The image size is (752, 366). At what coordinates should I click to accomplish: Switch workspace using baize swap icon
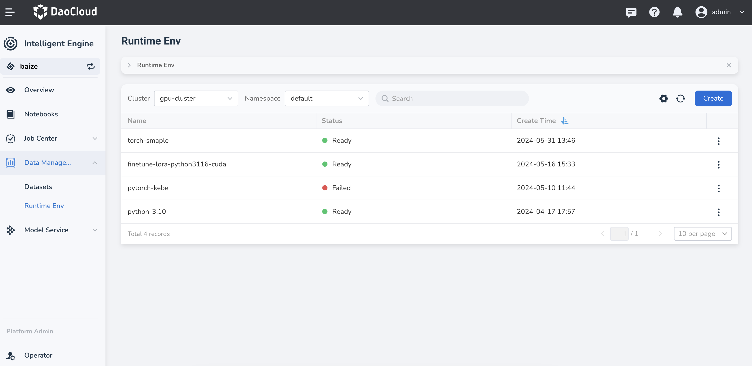[x=90, y=66]
